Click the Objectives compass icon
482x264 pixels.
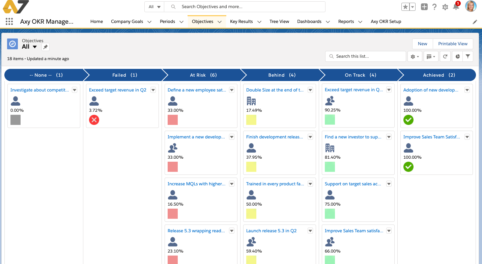click(x=12, y=44)
